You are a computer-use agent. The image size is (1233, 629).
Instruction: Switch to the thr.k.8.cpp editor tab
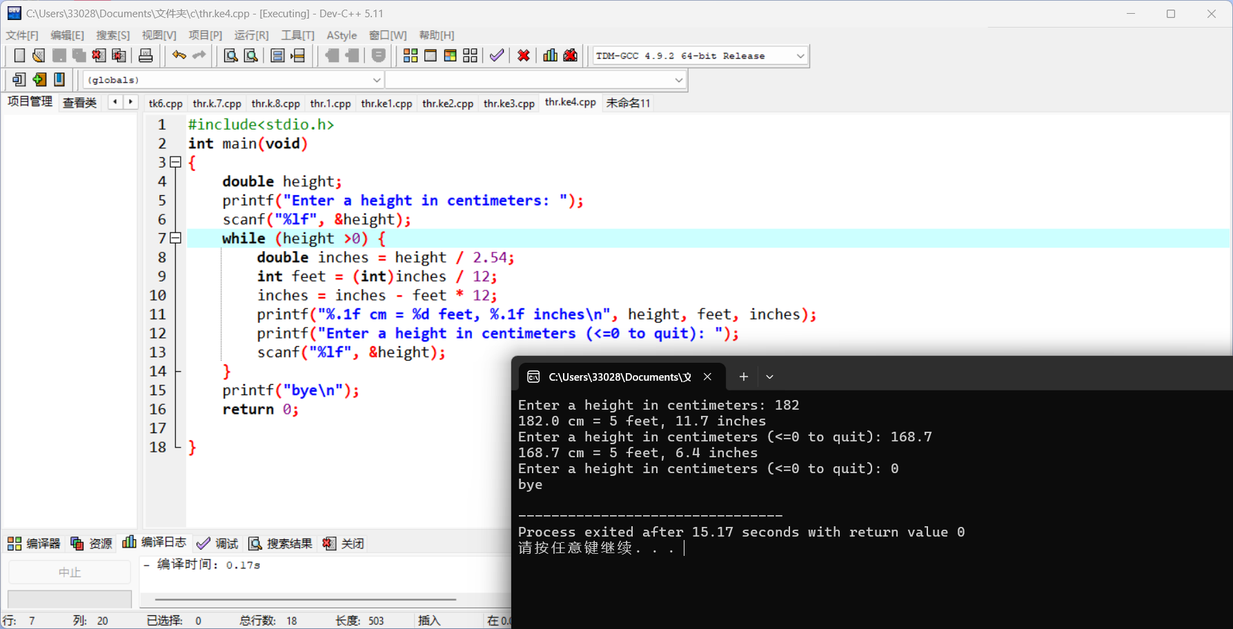[275, 103]
